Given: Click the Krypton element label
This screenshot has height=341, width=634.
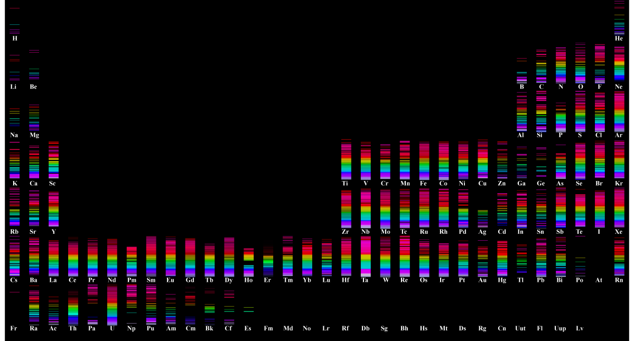Looking at the screenshot, I should 618,183.
